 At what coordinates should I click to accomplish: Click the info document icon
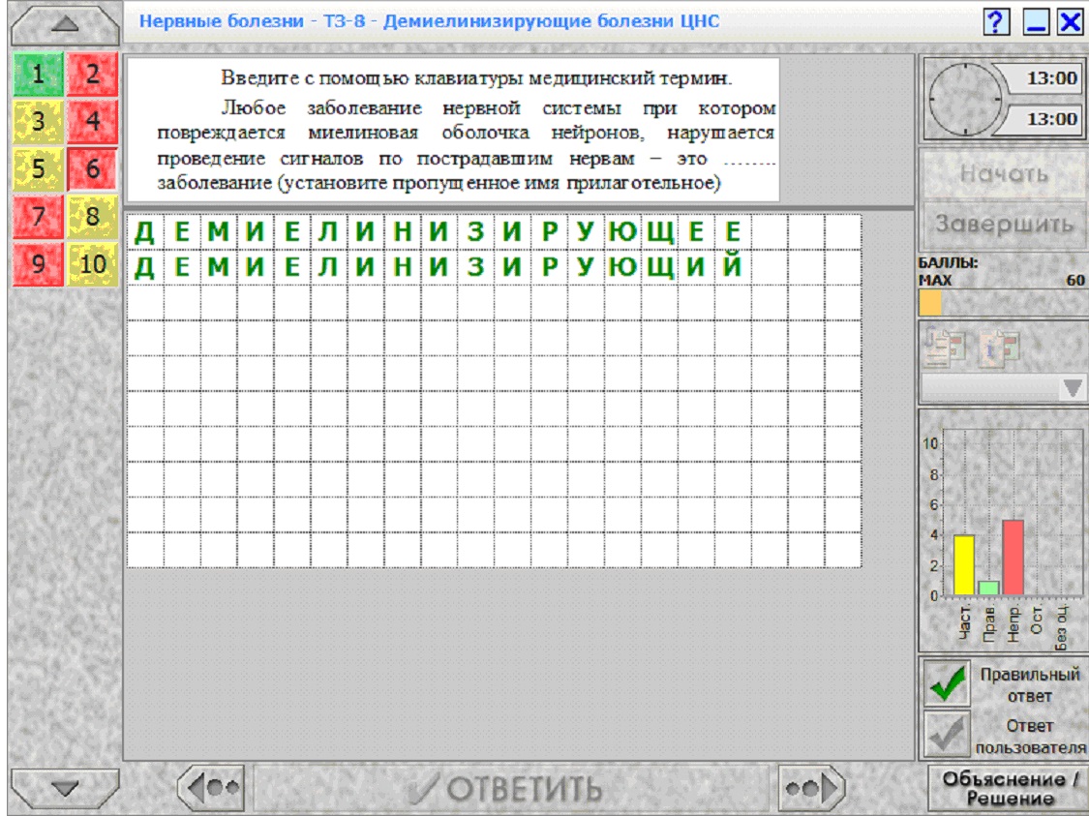click(x=999, y=348)
